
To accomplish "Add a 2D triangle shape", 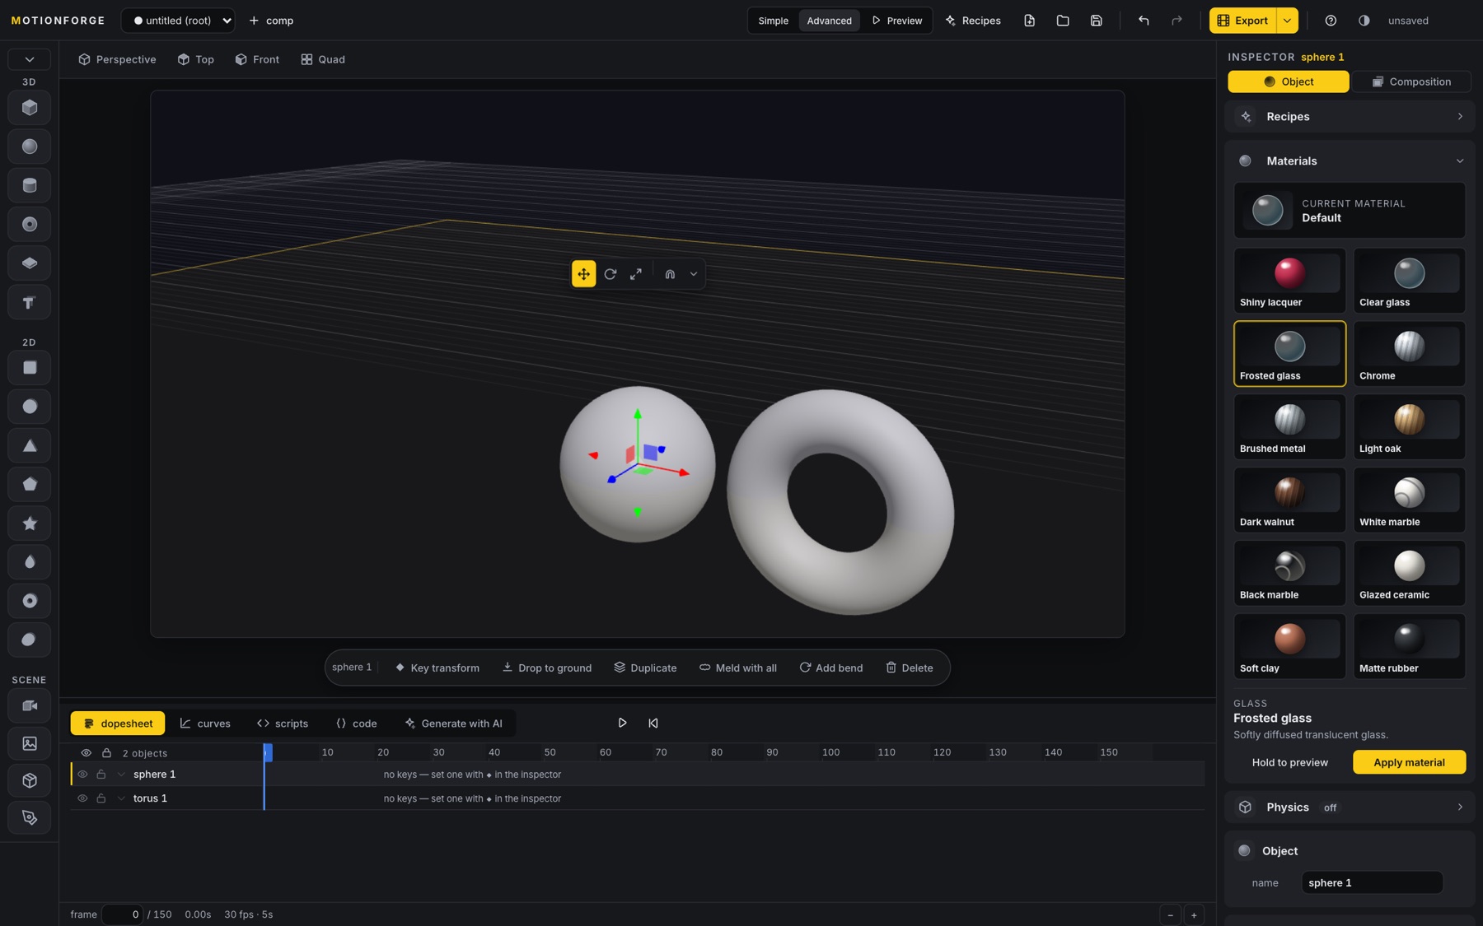I will pyautogui.click(x=30, y=445).
